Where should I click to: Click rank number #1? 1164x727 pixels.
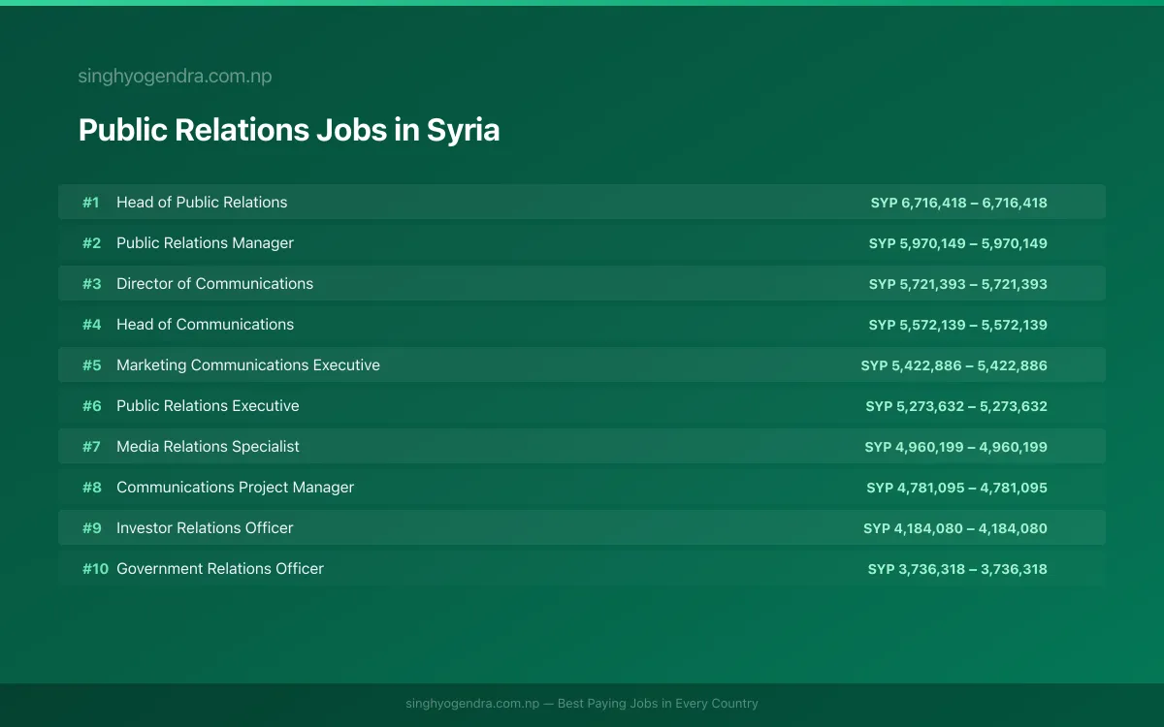91,203
